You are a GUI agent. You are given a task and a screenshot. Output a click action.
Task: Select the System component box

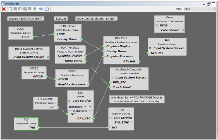(61, 19)
